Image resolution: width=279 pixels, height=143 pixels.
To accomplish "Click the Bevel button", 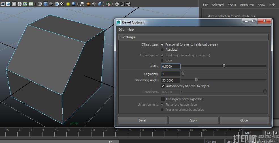I will click(142, 120).
